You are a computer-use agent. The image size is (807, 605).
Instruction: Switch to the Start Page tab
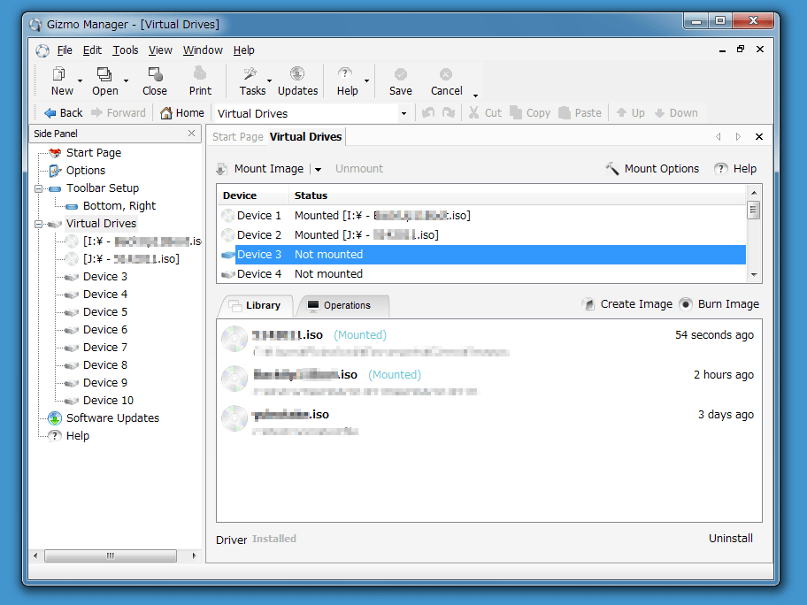pos(238,137)
